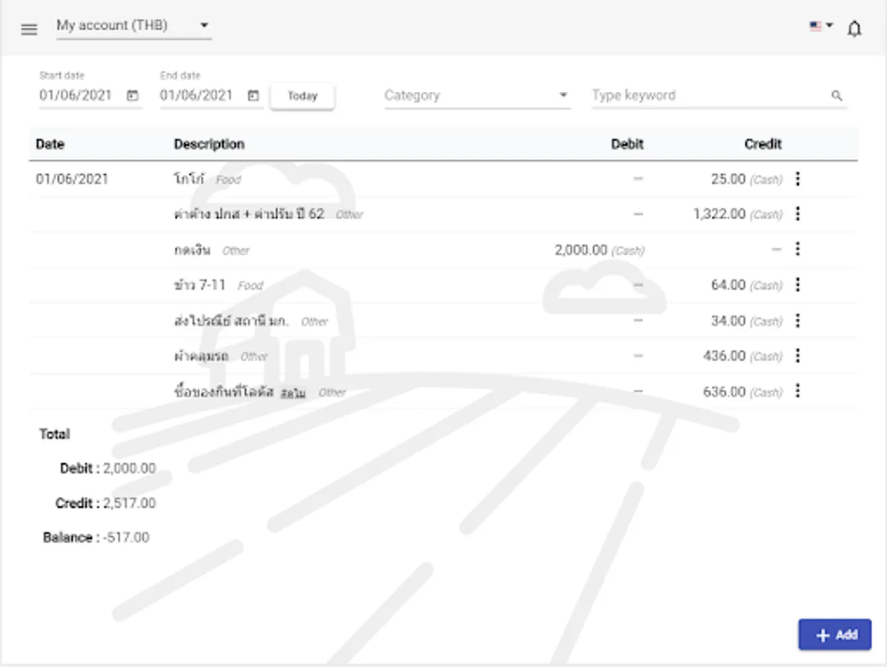Click the debit amount 2,000.00

click(x=581, y=250)
